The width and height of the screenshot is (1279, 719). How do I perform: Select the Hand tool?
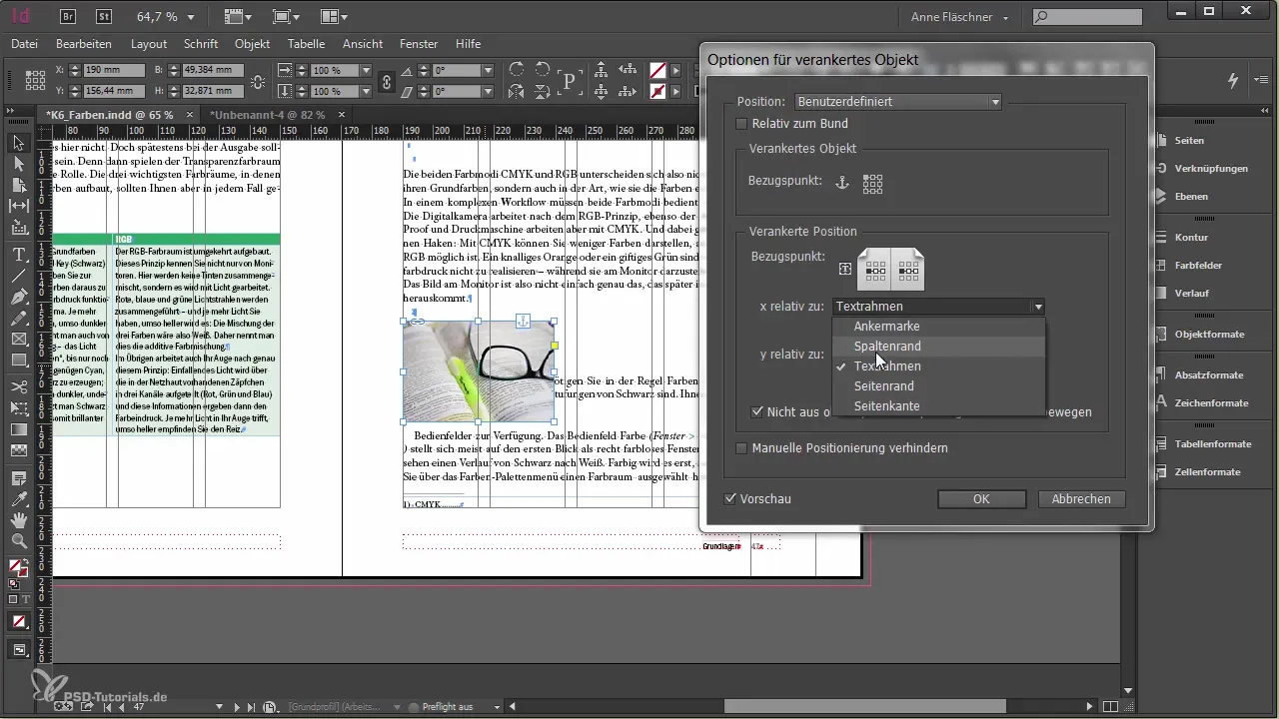(x=18, y=519)
